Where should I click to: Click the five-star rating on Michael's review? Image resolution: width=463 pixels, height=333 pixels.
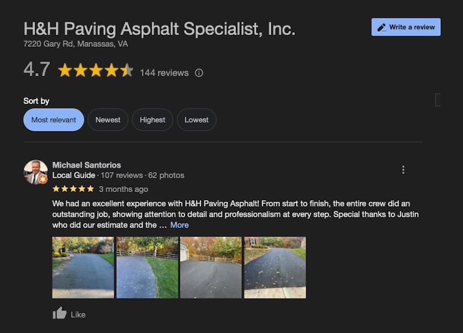pyautogui.click(x=73, y=189)
